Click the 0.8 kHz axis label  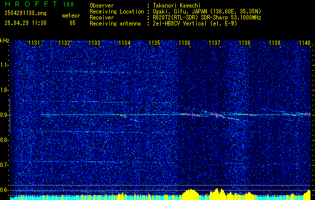(4, 140)
